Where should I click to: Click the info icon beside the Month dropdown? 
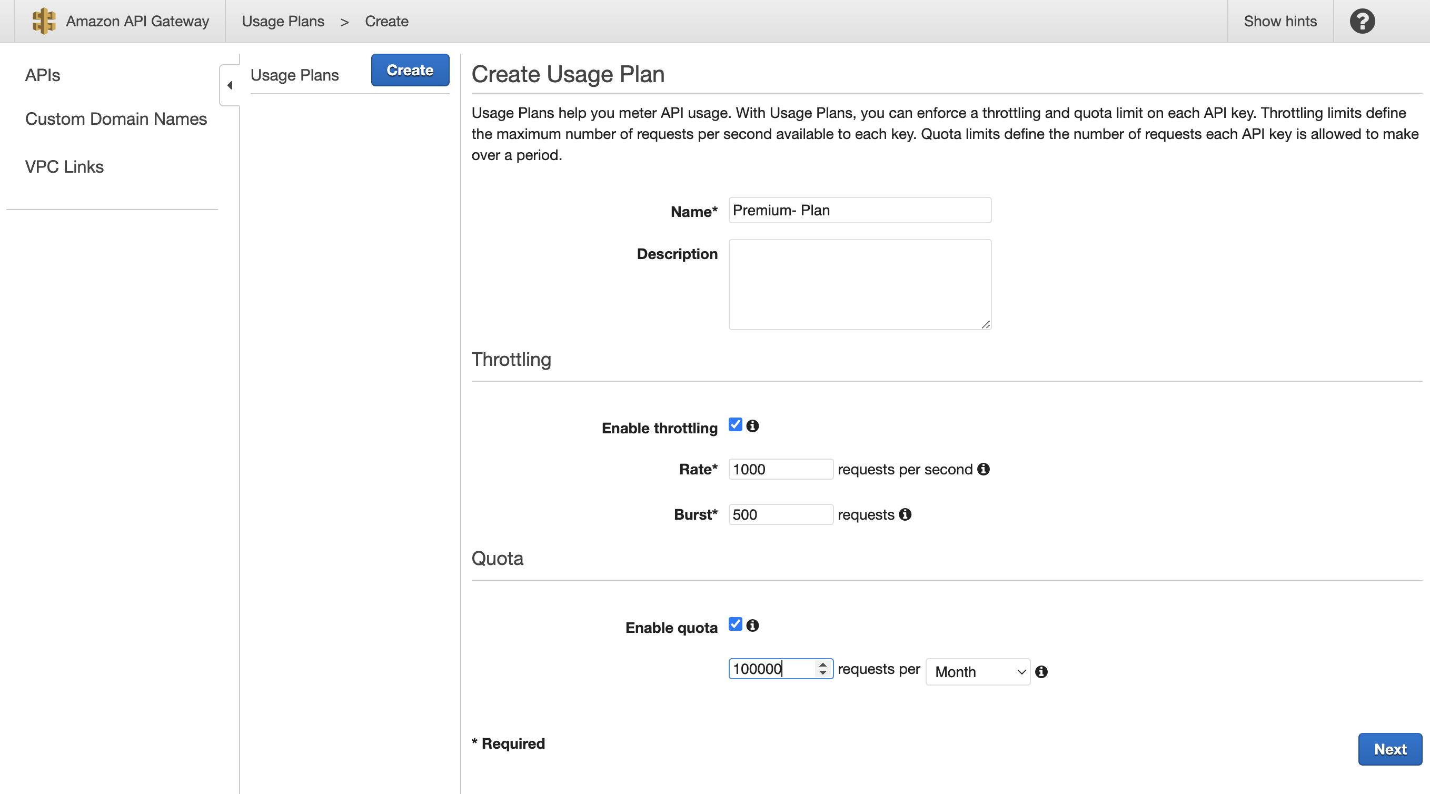pos(1042,672)
